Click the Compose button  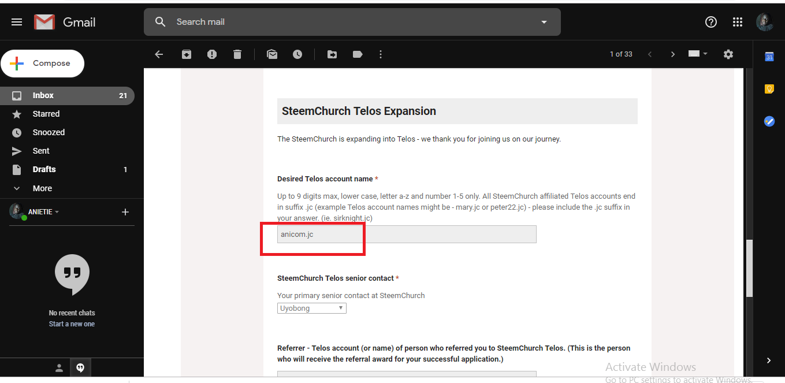pos(43,64)
